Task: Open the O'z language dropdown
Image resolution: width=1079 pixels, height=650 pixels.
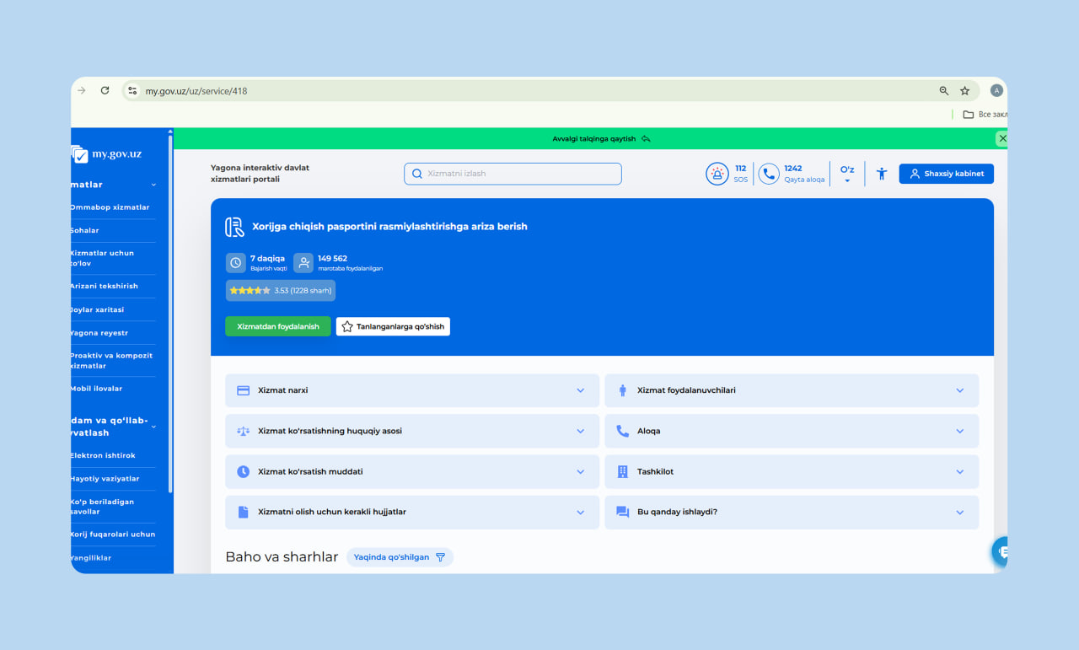Action: (x=847, y=174)
